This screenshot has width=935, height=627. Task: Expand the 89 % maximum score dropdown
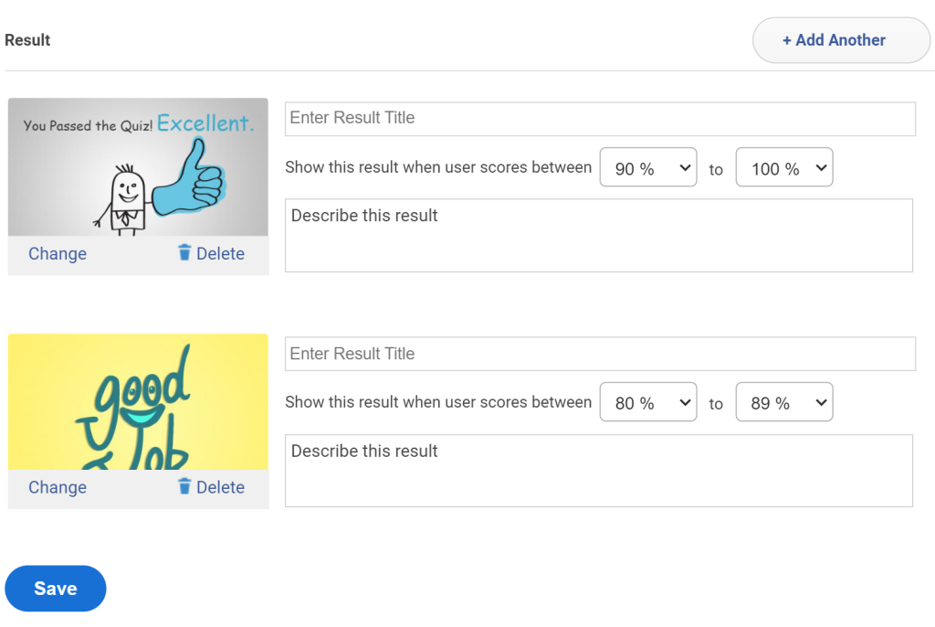tap(783, 403)
